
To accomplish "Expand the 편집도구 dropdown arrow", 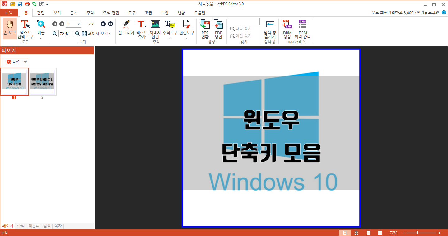I will (x=186, y=38).
